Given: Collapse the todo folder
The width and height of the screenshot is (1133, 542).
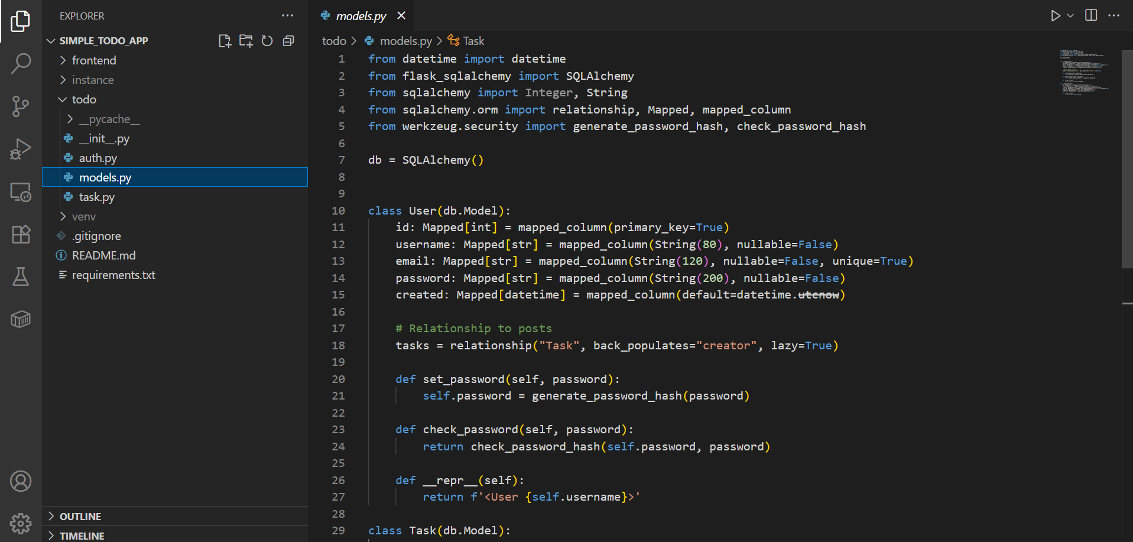Looking at the screenshot, I should 84,99.
